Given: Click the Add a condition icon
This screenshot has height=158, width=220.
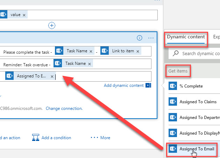Looking at the screenshot, I should tap(35, 137).
